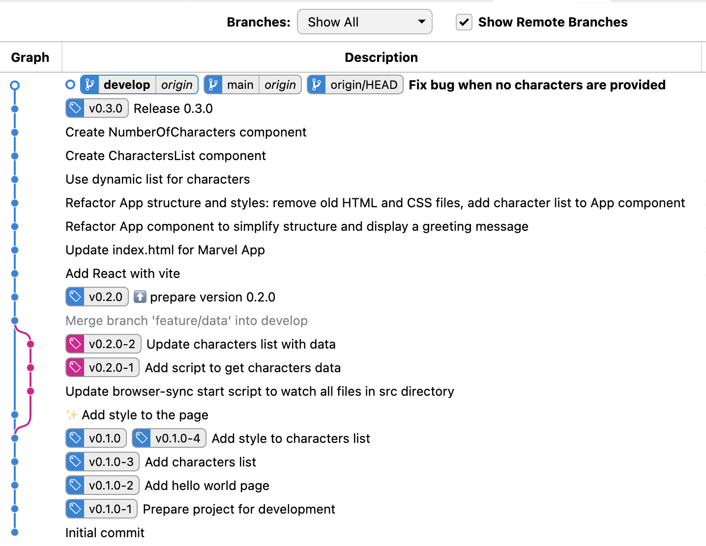
Task: Open the Branches Show All dropdown
Action: pyautogui.click(x=364, y=22)
